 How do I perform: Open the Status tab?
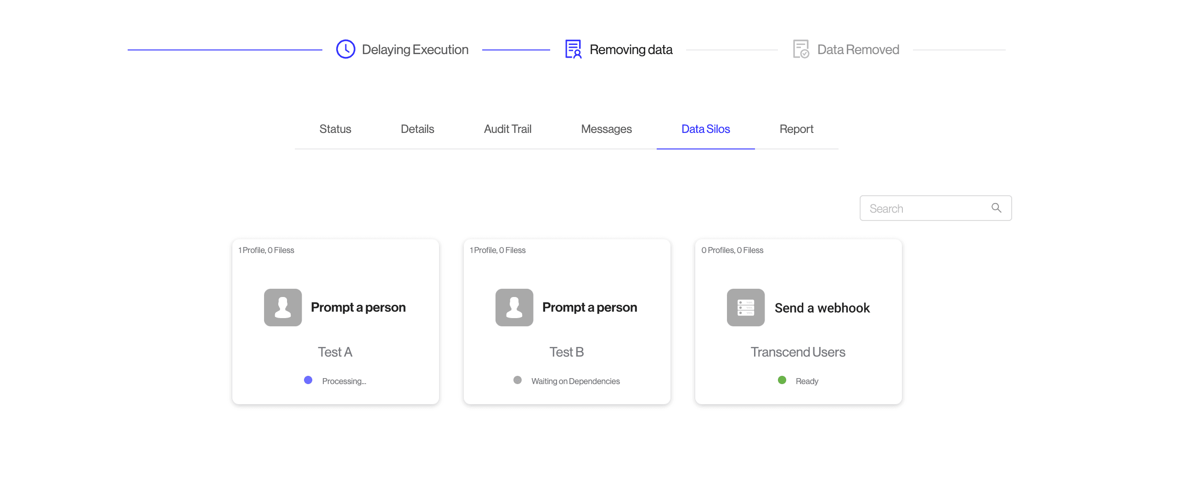pos(335,129)
